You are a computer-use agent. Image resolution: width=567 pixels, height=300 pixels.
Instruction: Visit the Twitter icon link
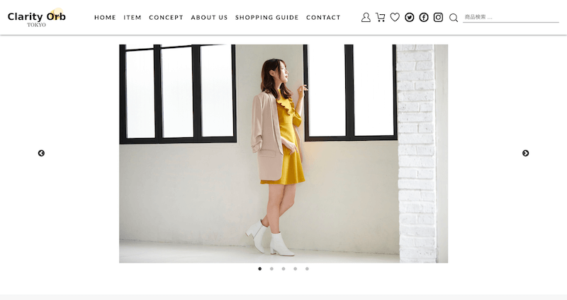410,17
